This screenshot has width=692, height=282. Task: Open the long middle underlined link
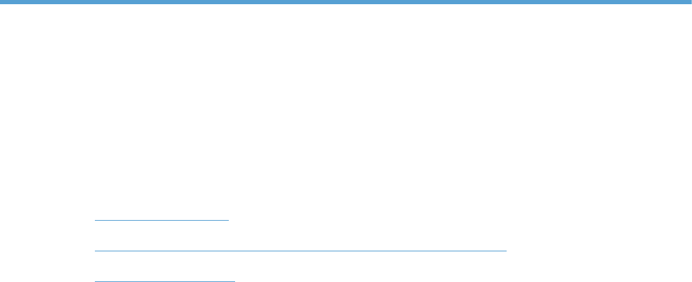(301, 251)
